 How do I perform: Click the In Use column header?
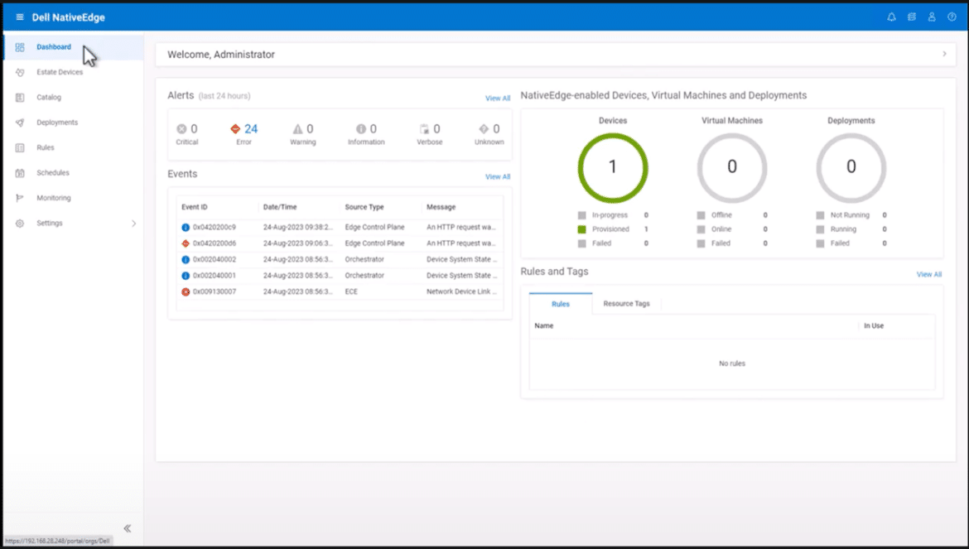click(873, 325)
